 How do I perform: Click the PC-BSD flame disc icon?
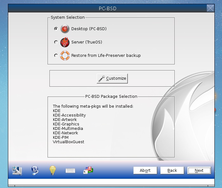[65, 29]
